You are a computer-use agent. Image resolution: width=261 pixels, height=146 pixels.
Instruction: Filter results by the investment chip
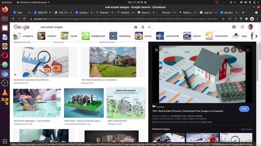click(x=217, y=36)
